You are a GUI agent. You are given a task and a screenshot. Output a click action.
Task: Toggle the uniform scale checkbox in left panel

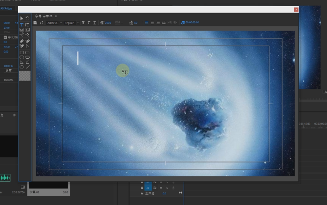tap(5, 37)
